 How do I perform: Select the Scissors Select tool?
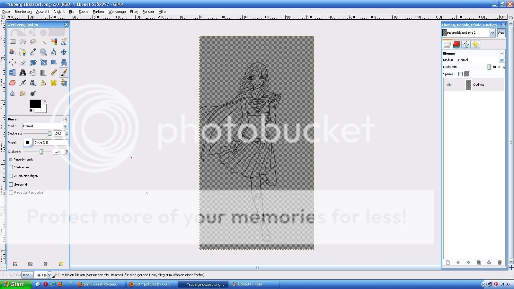64,42
